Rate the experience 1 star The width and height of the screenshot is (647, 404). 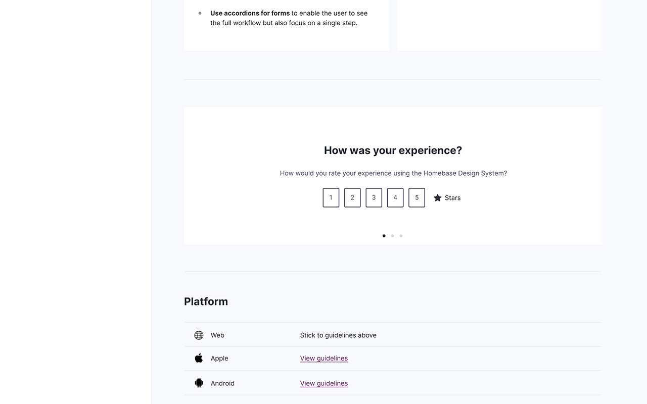click(x=331, y=198)
